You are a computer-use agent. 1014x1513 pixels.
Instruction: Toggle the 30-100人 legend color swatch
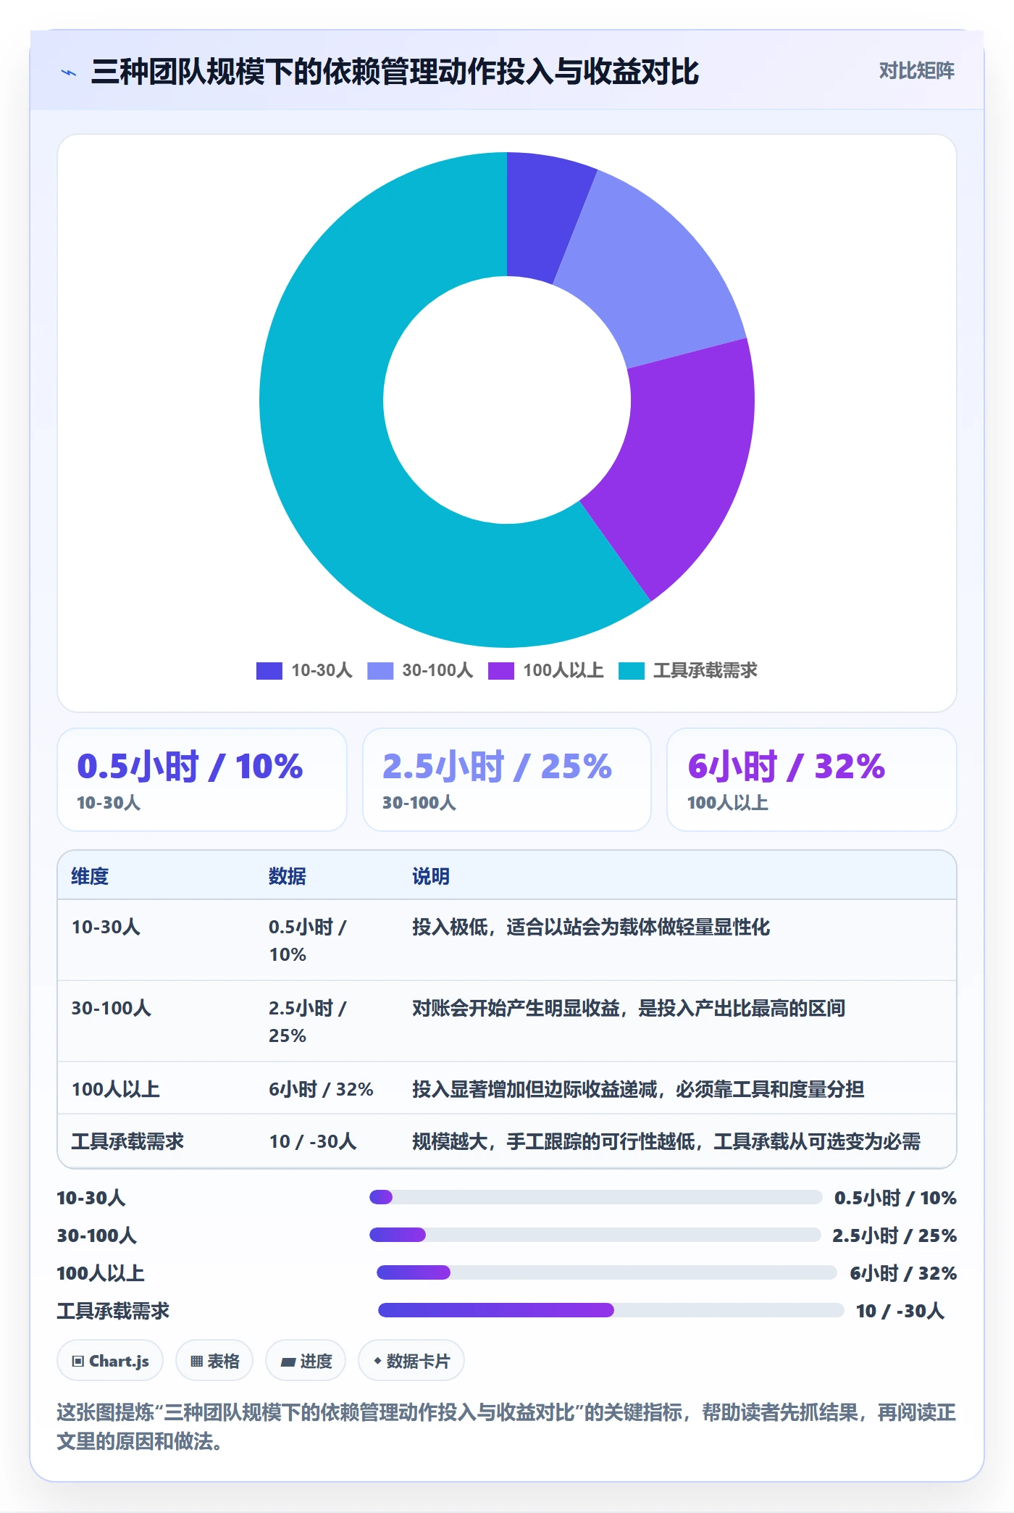(x=380, y=670)
